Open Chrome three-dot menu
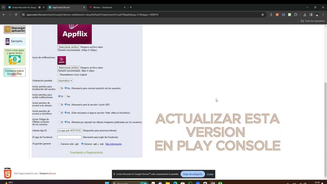This screenshot has width=327, height=184. [x=323, y=15]
